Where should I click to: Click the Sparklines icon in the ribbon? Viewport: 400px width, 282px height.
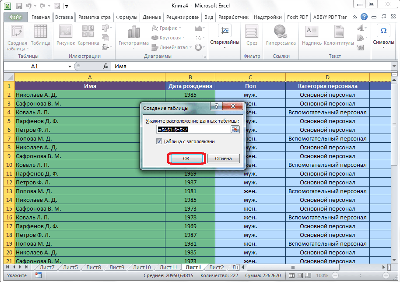tap(225, 31)
